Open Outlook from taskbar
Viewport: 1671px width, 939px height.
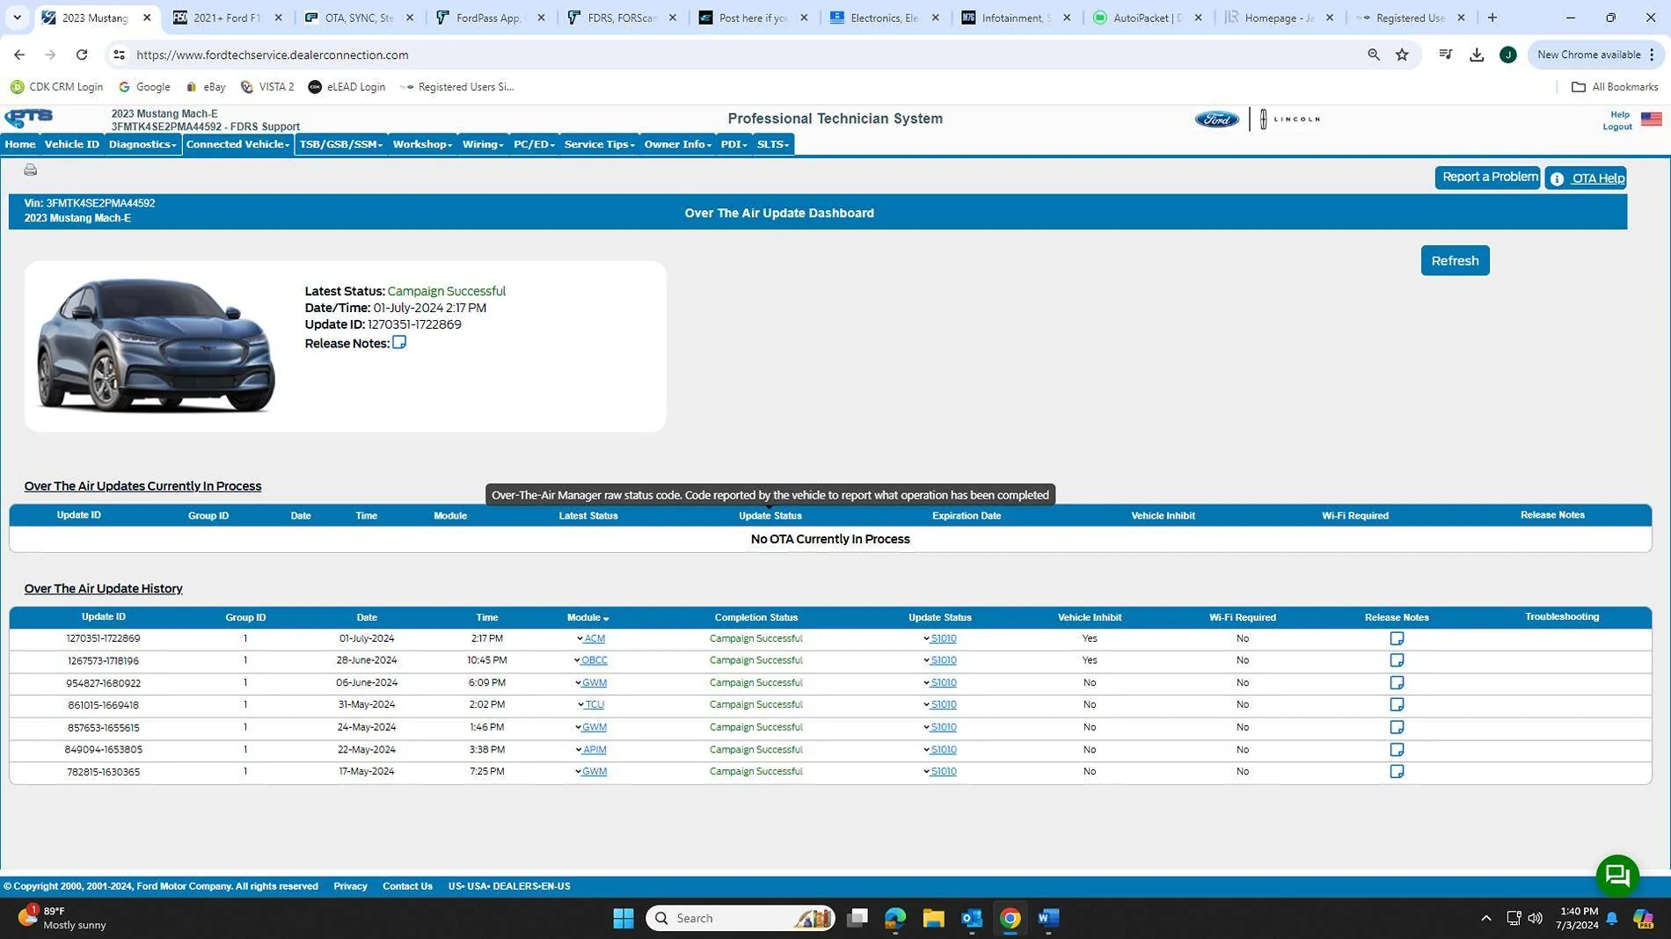coord(972,918)
